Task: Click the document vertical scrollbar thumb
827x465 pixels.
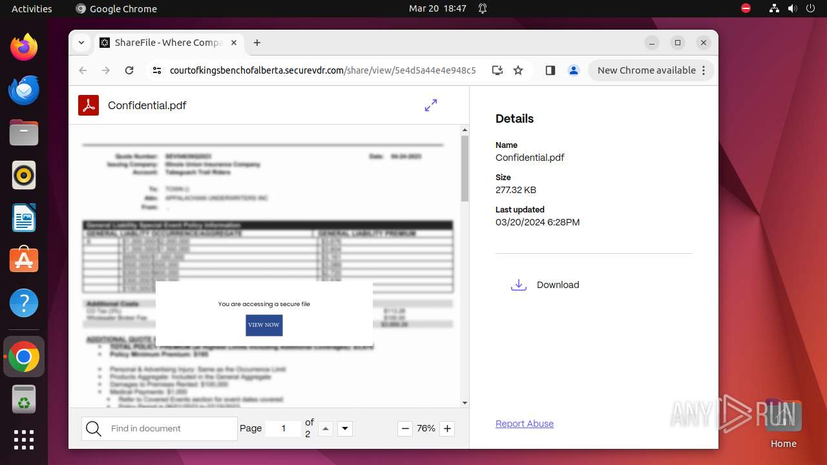Action: [465, 169]
